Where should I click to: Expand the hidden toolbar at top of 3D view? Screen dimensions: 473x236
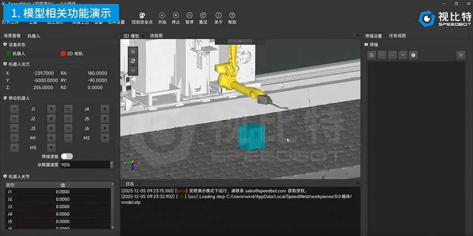(240, 41)
